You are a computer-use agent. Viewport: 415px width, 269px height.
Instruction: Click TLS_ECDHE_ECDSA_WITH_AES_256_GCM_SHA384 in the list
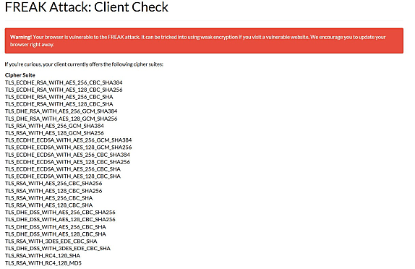tap(68, 140)
